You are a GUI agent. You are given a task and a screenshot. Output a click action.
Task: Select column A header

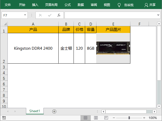(33, 24)
